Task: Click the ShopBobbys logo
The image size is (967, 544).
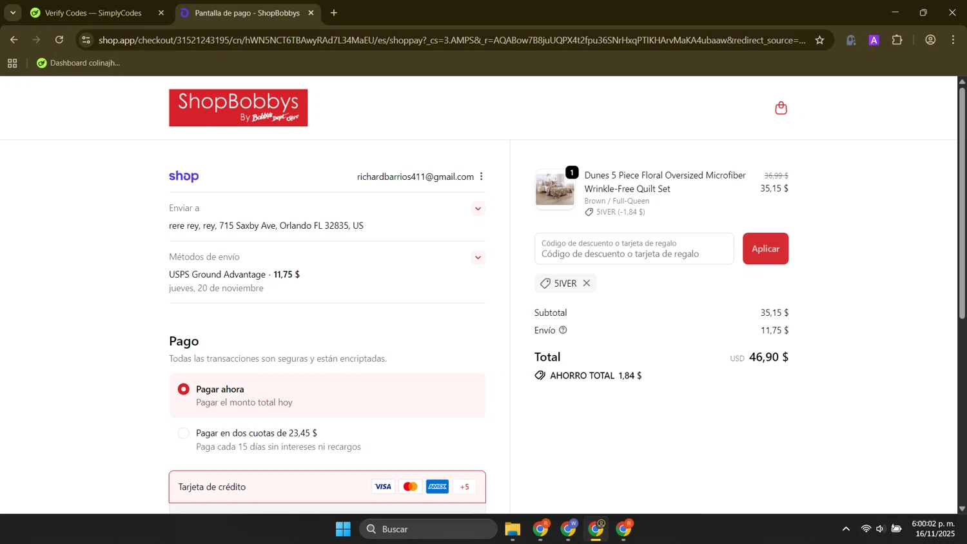Action: [x=238, y=108]
